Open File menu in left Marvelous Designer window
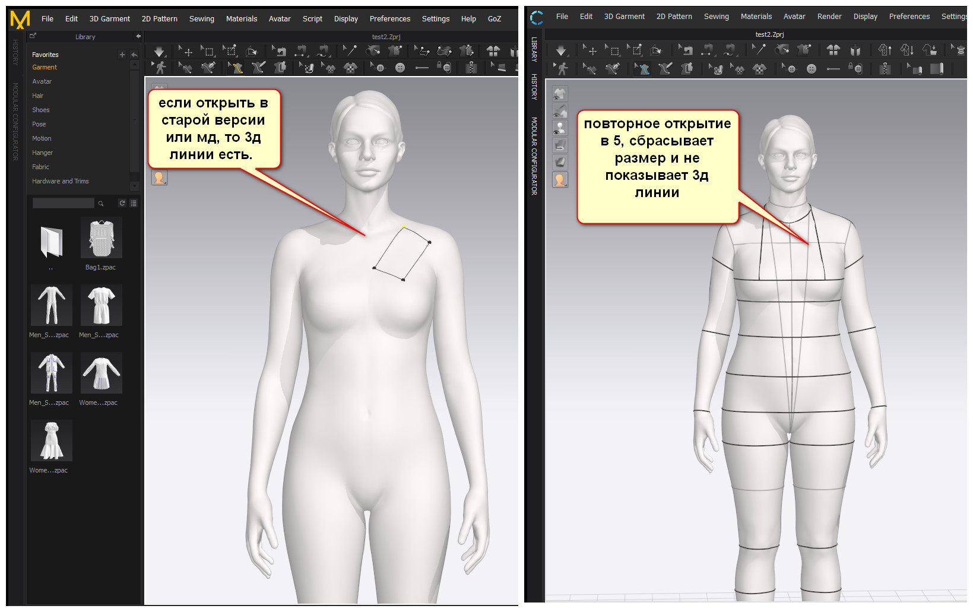The width and height of the screenshot is (973, 612). coord(47,19)
